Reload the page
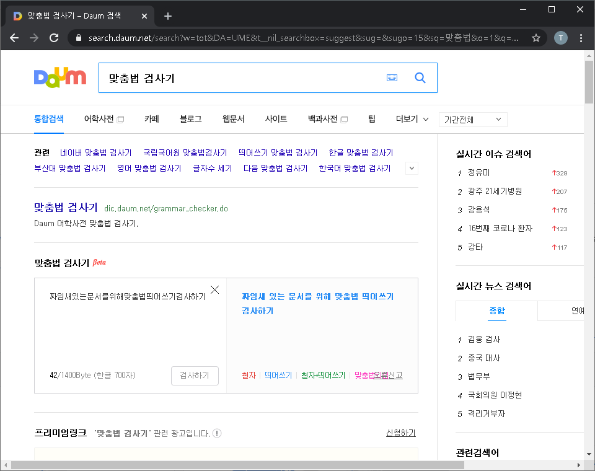The image size is (595, 471). [54, 38]
